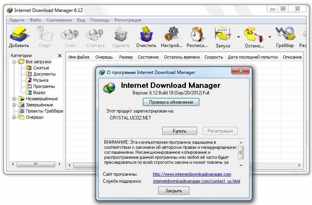Open dropdown arrow next to Запуск

[x=238, y=37]
